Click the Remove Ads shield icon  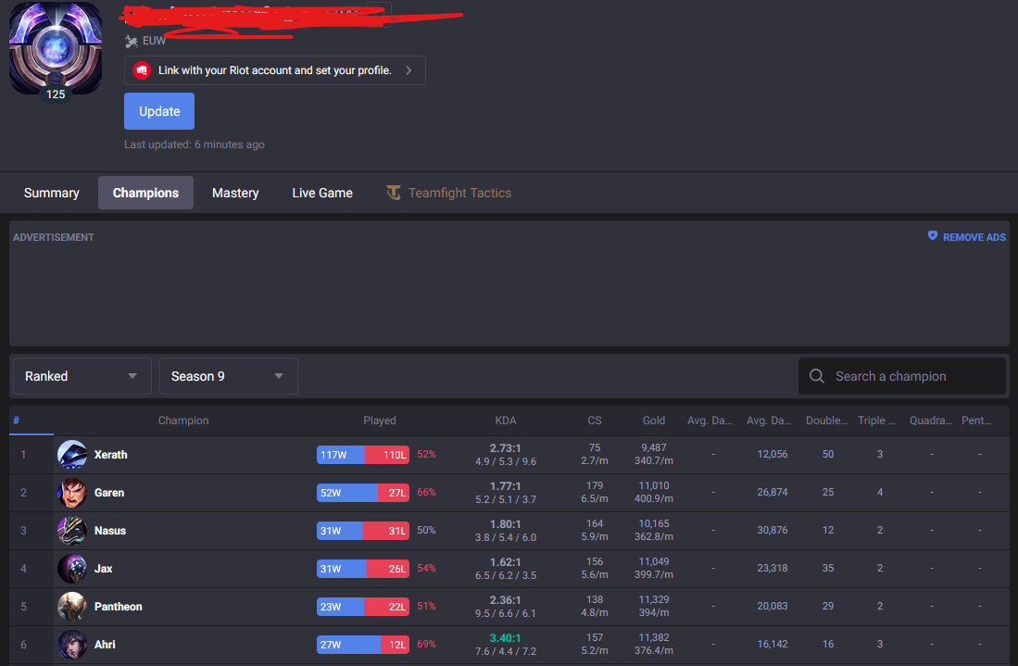[x=932, y=235]
